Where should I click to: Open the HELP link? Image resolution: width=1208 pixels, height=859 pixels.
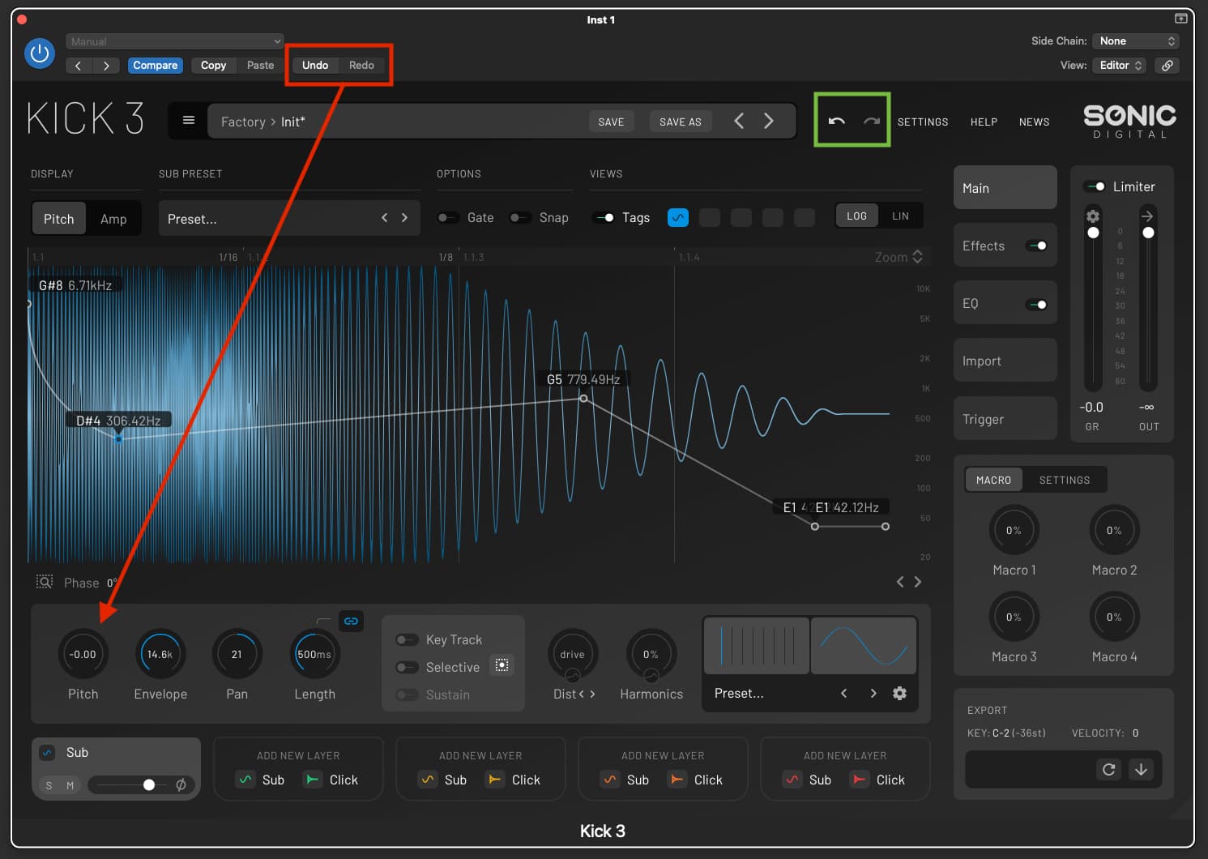[x=984, y=122]
